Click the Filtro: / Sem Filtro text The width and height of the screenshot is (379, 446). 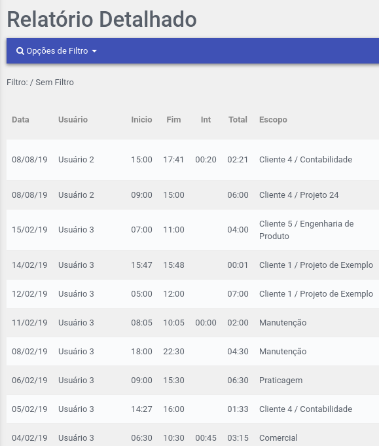[x=40, y=83]
